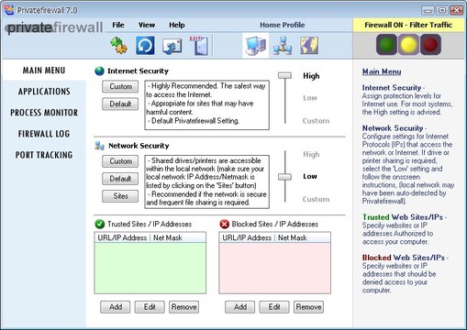Set Network Security level to Custom
467x330 pixels.
316,199
